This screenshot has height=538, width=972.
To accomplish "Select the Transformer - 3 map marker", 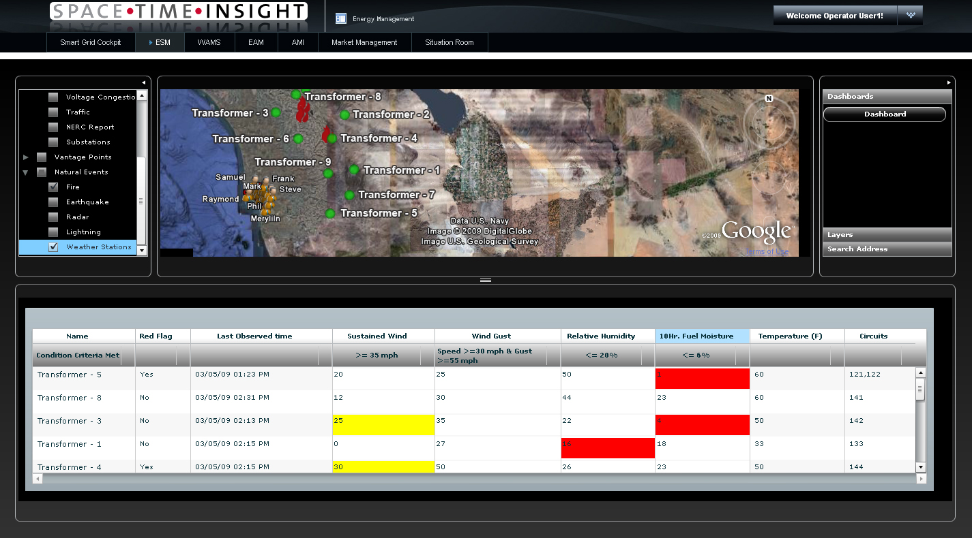I will point(276,112).
